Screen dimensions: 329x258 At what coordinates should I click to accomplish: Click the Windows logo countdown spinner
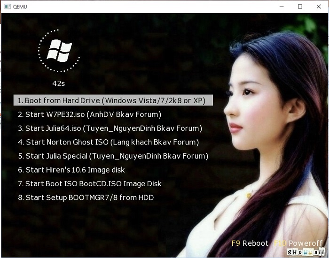pyautogui.click(x=59, y=51)
